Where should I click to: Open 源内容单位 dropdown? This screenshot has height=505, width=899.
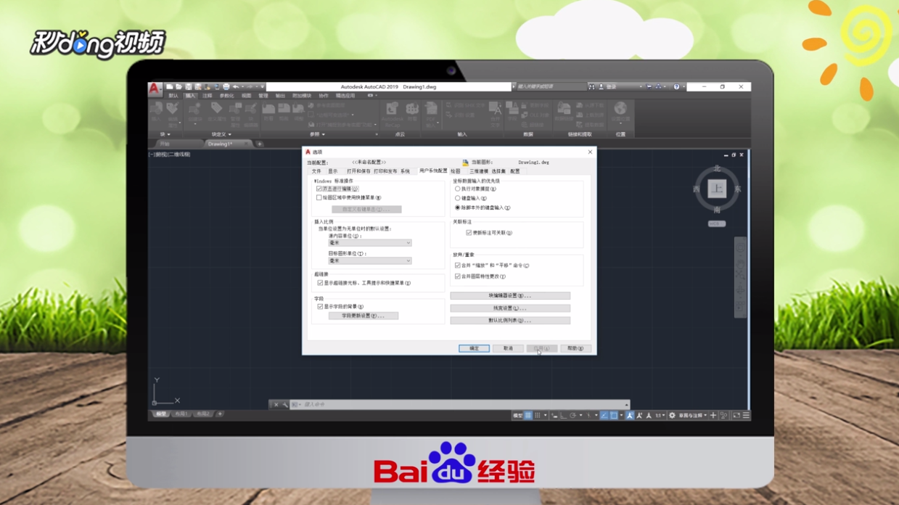click(x=370, y=243)
